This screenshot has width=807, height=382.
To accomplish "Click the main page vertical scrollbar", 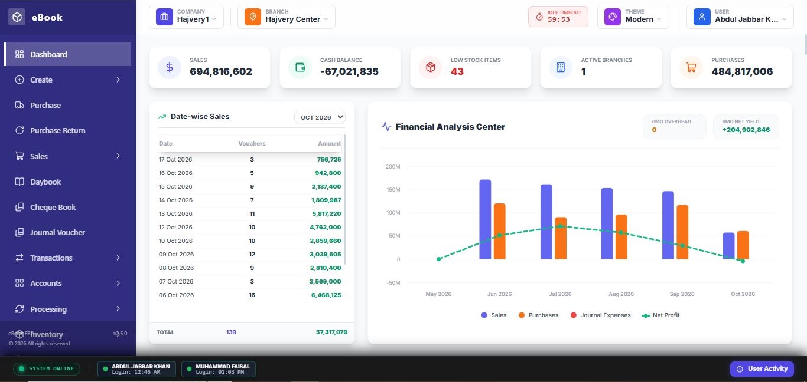I will tap(805, 44).
